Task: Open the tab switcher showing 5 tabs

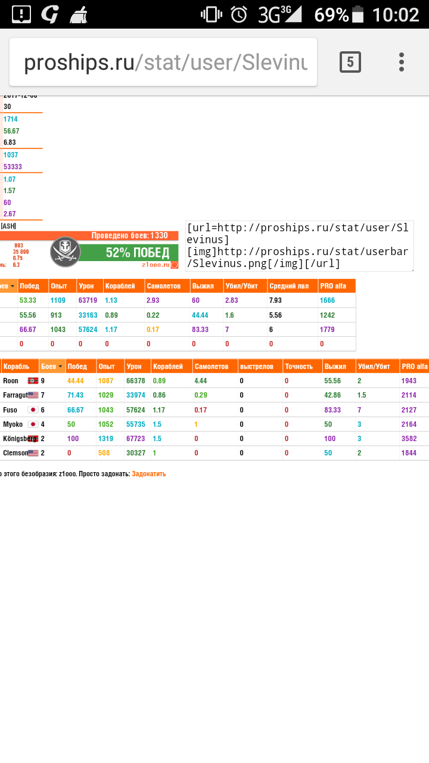Action: (350, 62)
